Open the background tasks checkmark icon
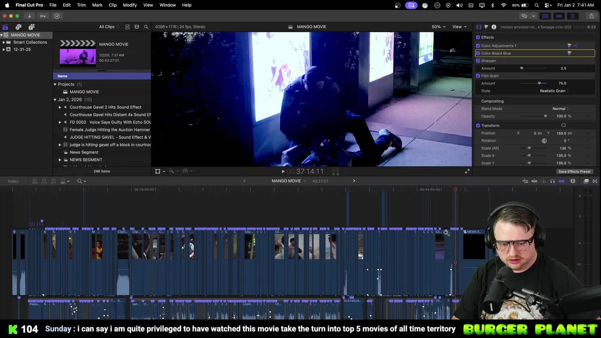The width and height of the screenshot is (601, 338). point(57,16)
